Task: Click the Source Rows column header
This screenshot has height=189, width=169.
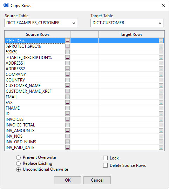Action: pos(38,34)
